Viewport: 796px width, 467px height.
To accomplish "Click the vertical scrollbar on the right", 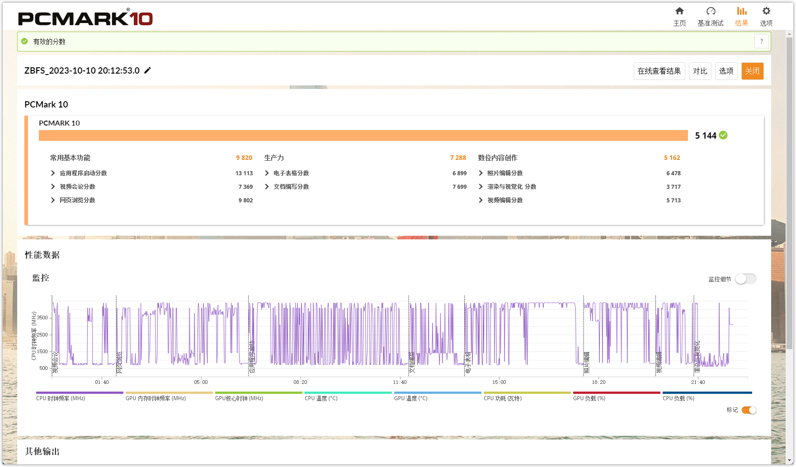I will pyautogui.click(x=789, y=194).
